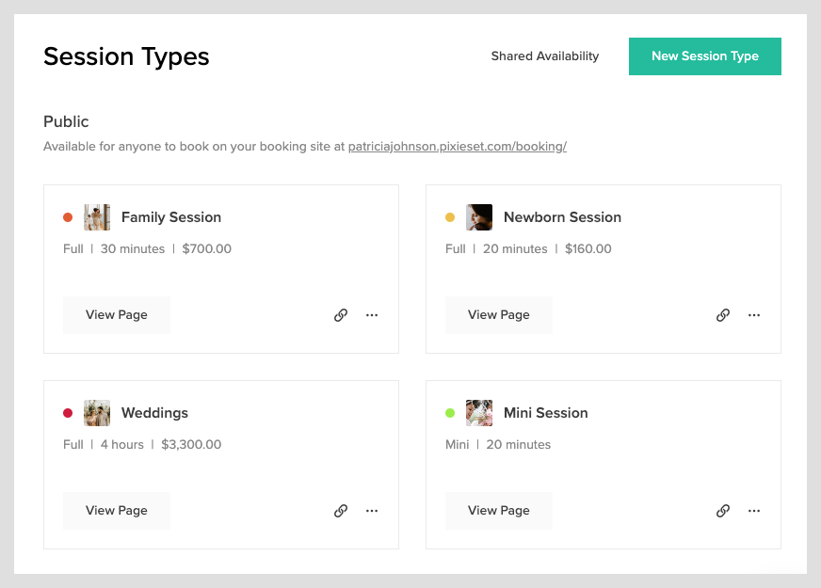The image size is (821, 588).
Task: Click the ellipsis on the Newborn Session card
Action: (754, 314)
